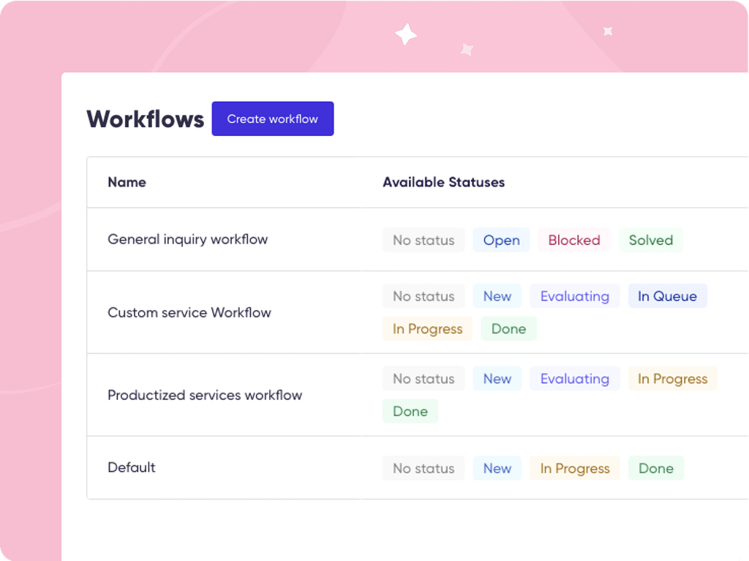Select Evaluating tag in Productized services row
The image size is (749, 561).
click(x=575, y=379)
